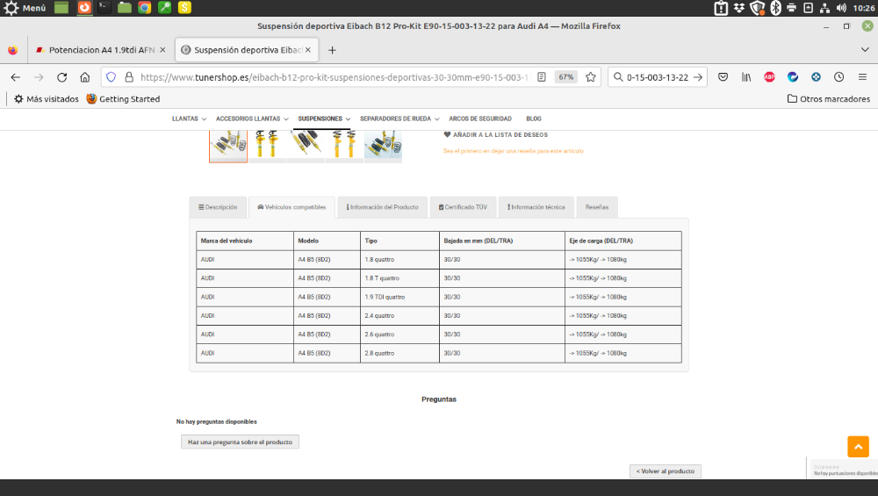
Task: Open the Firefox home page
Action: coord(84,77)
